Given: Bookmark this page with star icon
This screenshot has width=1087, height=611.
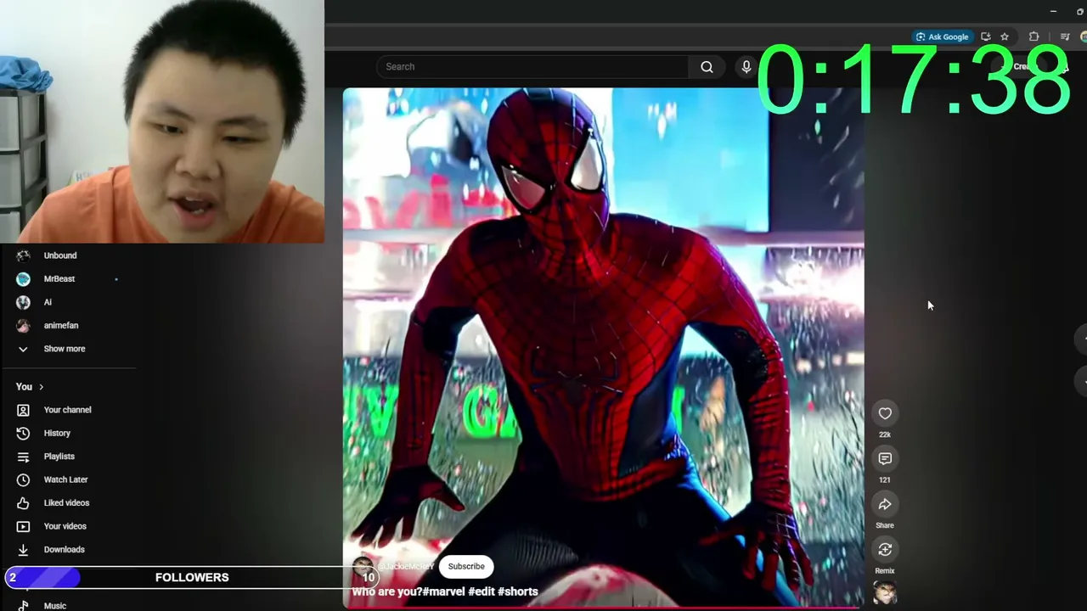Looking at the screenshot, I should [x=1005, y=37].
